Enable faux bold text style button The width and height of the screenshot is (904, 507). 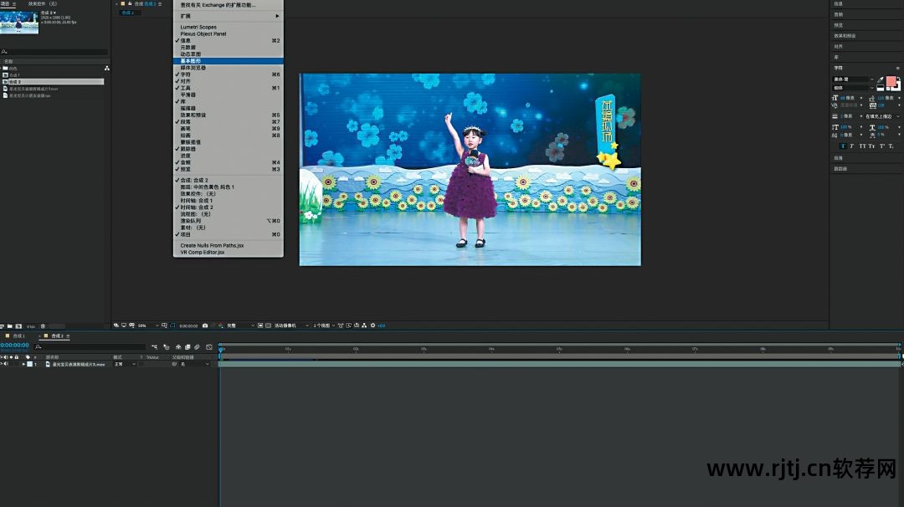[x=842, y=146]
